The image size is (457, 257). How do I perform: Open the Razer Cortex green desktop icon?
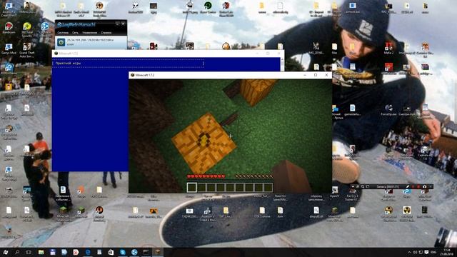tap(208, 7)
